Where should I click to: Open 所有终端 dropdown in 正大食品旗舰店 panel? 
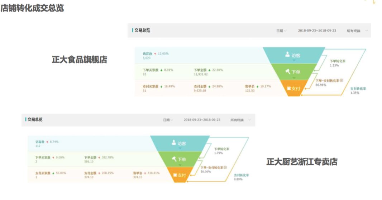(357, 31)
